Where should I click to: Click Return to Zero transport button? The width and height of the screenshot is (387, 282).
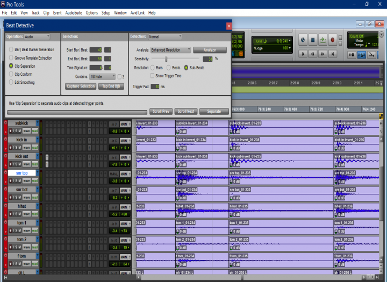click(303, 54)
